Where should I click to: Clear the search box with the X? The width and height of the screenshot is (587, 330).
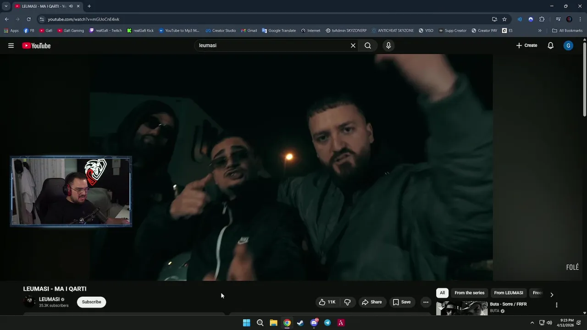(x=353, y=45)
